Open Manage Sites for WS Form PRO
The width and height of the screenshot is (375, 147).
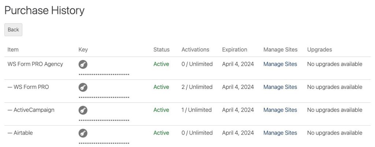[280, 87]
